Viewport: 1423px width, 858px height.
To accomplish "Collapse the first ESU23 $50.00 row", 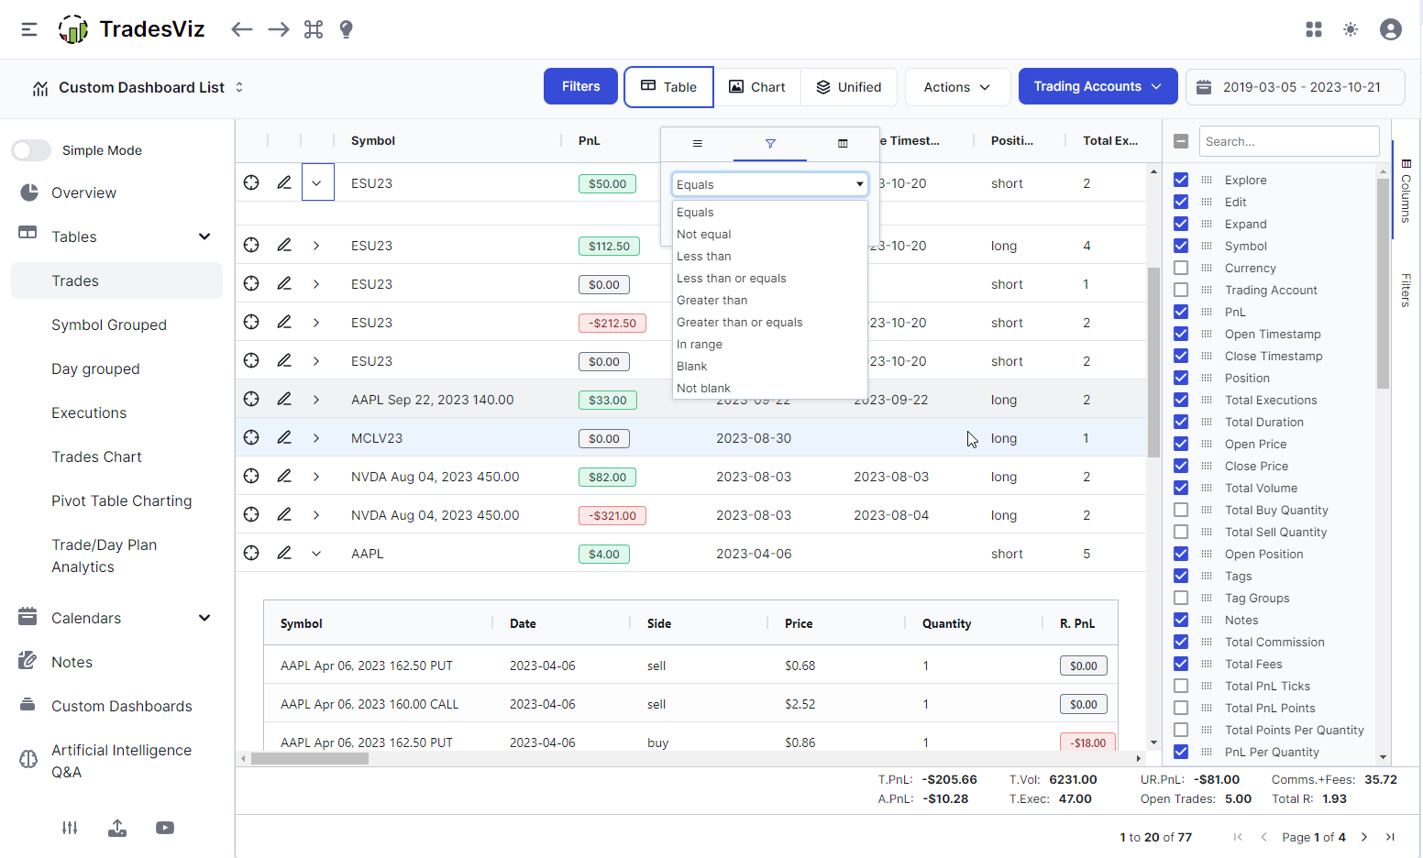I will click(316, 182).
